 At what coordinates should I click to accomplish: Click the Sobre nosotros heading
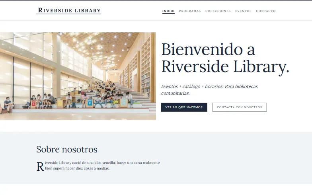pyautogui.click(x=67, y=149)
